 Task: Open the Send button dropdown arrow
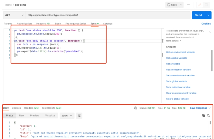[x=208, y=15]
